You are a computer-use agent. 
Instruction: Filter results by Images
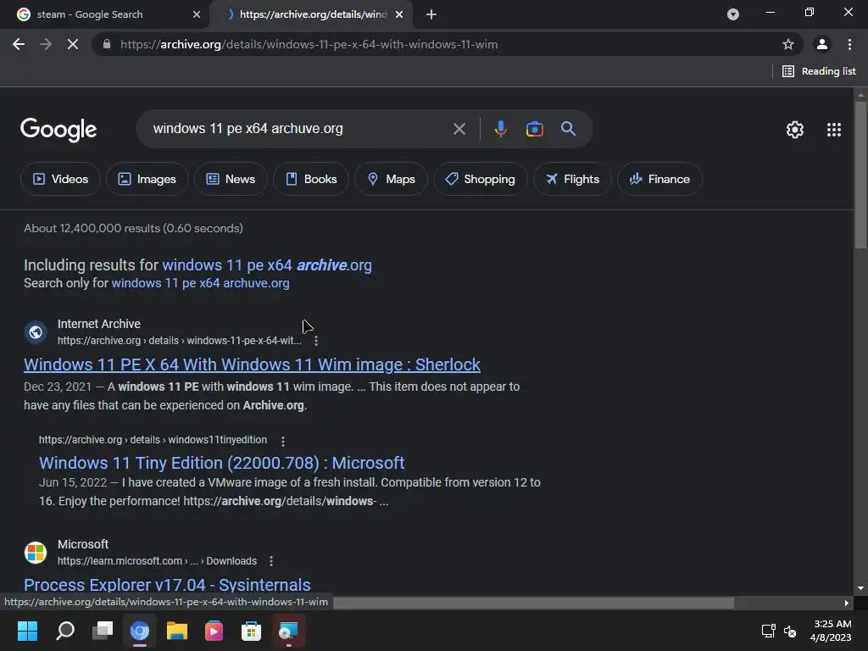[x=147, y=179]
